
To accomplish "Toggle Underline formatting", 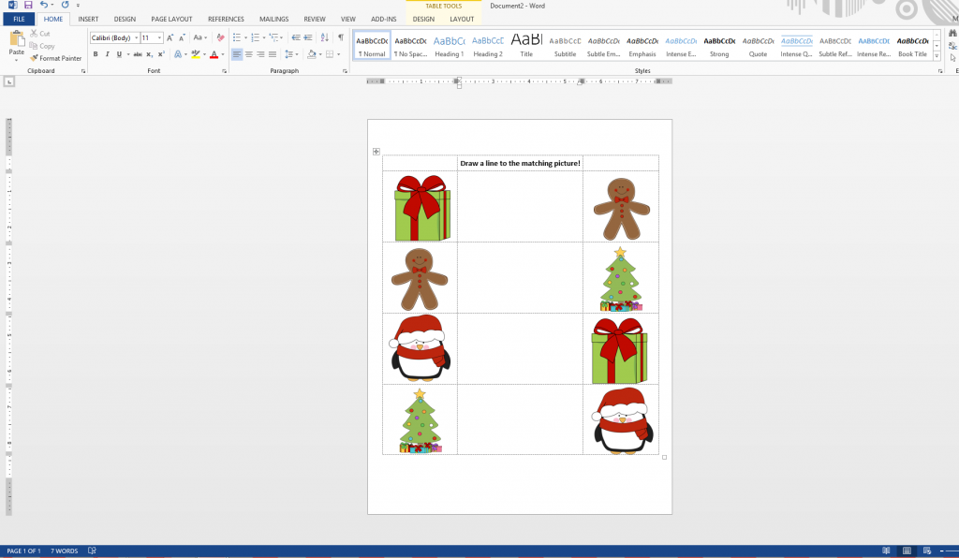I will click(119, 54).
